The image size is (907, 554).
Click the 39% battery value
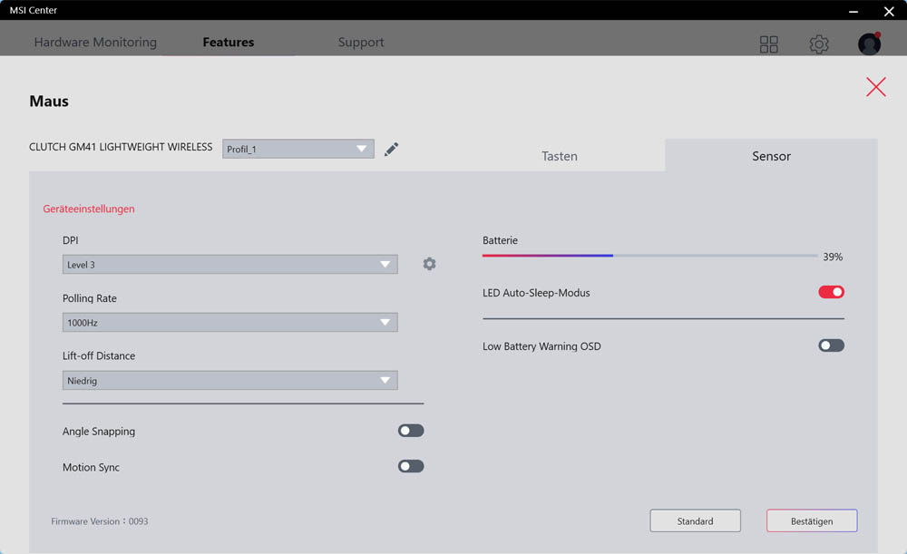pos(833,257)
